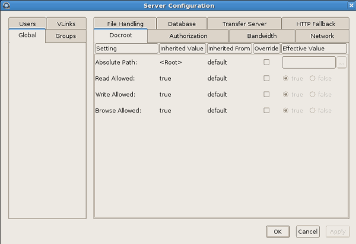Open the Users tab
The height and width of the screenshot is (244, 356).
coord(27,24)
